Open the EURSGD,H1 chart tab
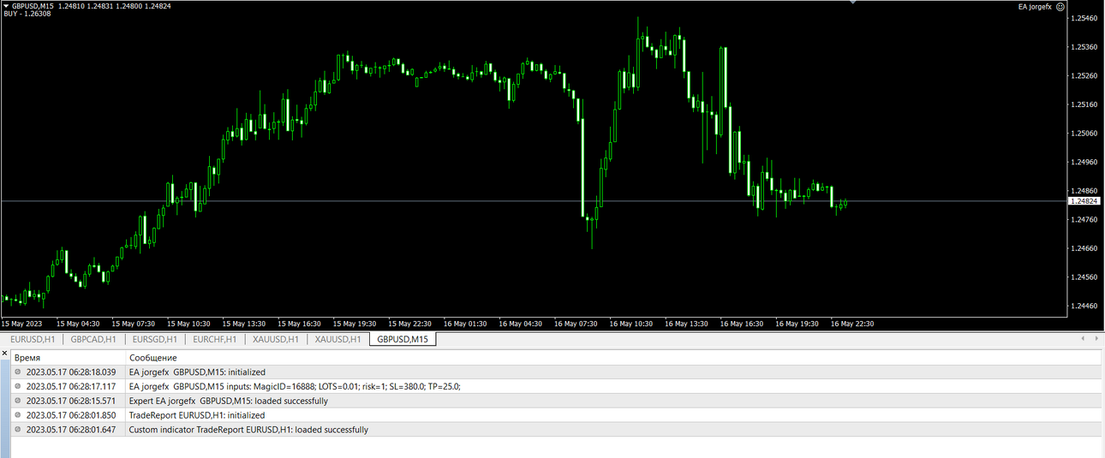 click(154, 340)
